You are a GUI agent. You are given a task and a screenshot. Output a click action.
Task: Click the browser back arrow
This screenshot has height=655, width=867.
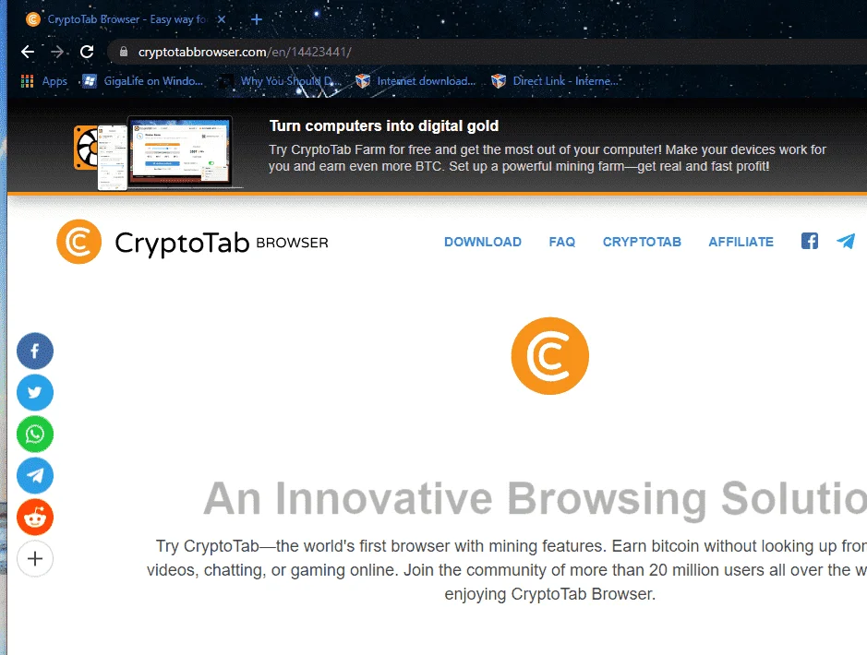(x=28, y=52)
